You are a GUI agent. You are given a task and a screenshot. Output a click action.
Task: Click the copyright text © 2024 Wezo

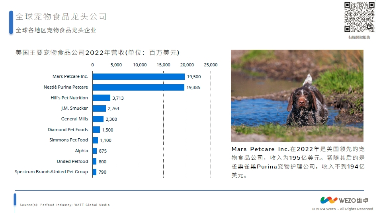324,209
